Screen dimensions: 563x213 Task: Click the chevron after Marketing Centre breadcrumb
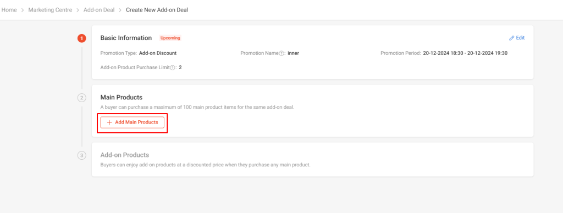(78, 10)
